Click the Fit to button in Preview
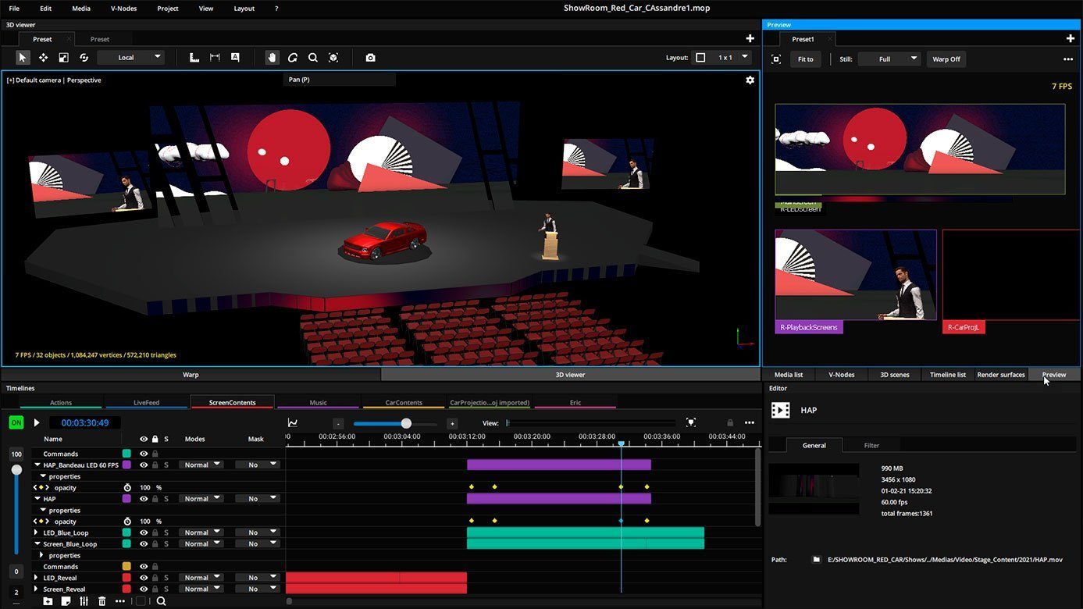Screen dimensions: 1083x609 pyautogui.click(x=805, y=59)
